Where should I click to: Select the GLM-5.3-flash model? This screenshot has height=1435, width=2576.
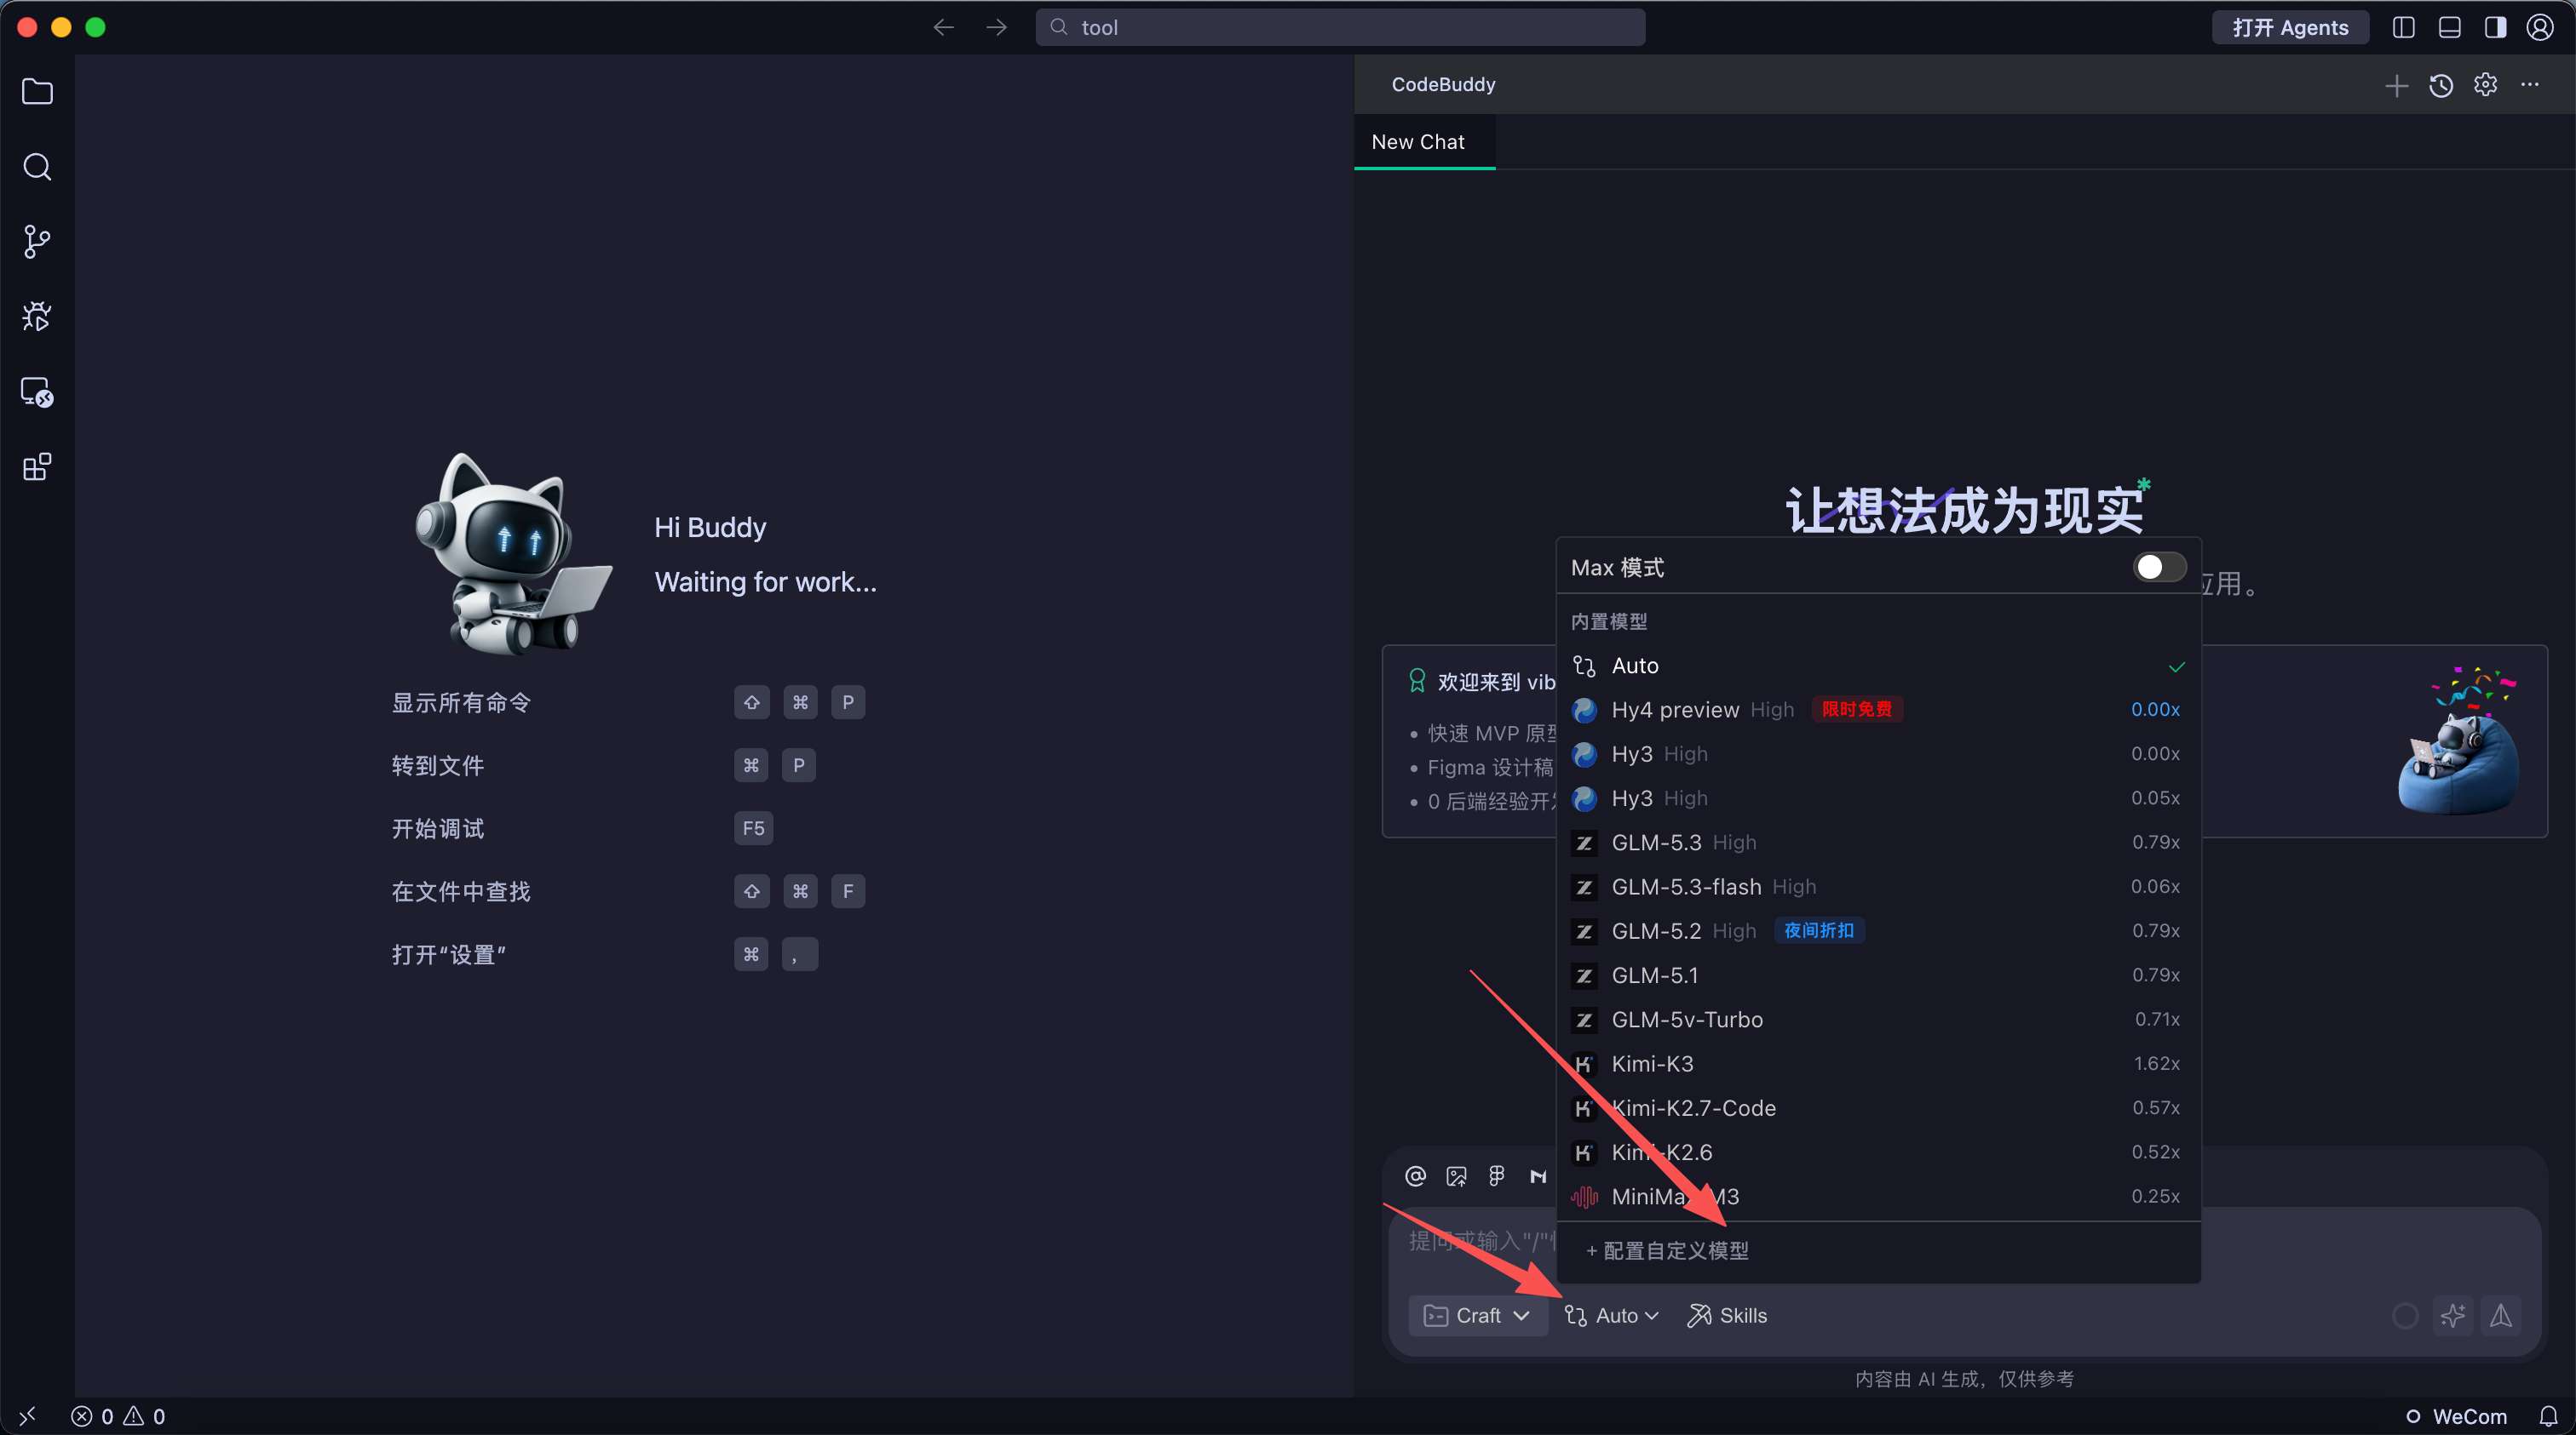point(1878,886)
